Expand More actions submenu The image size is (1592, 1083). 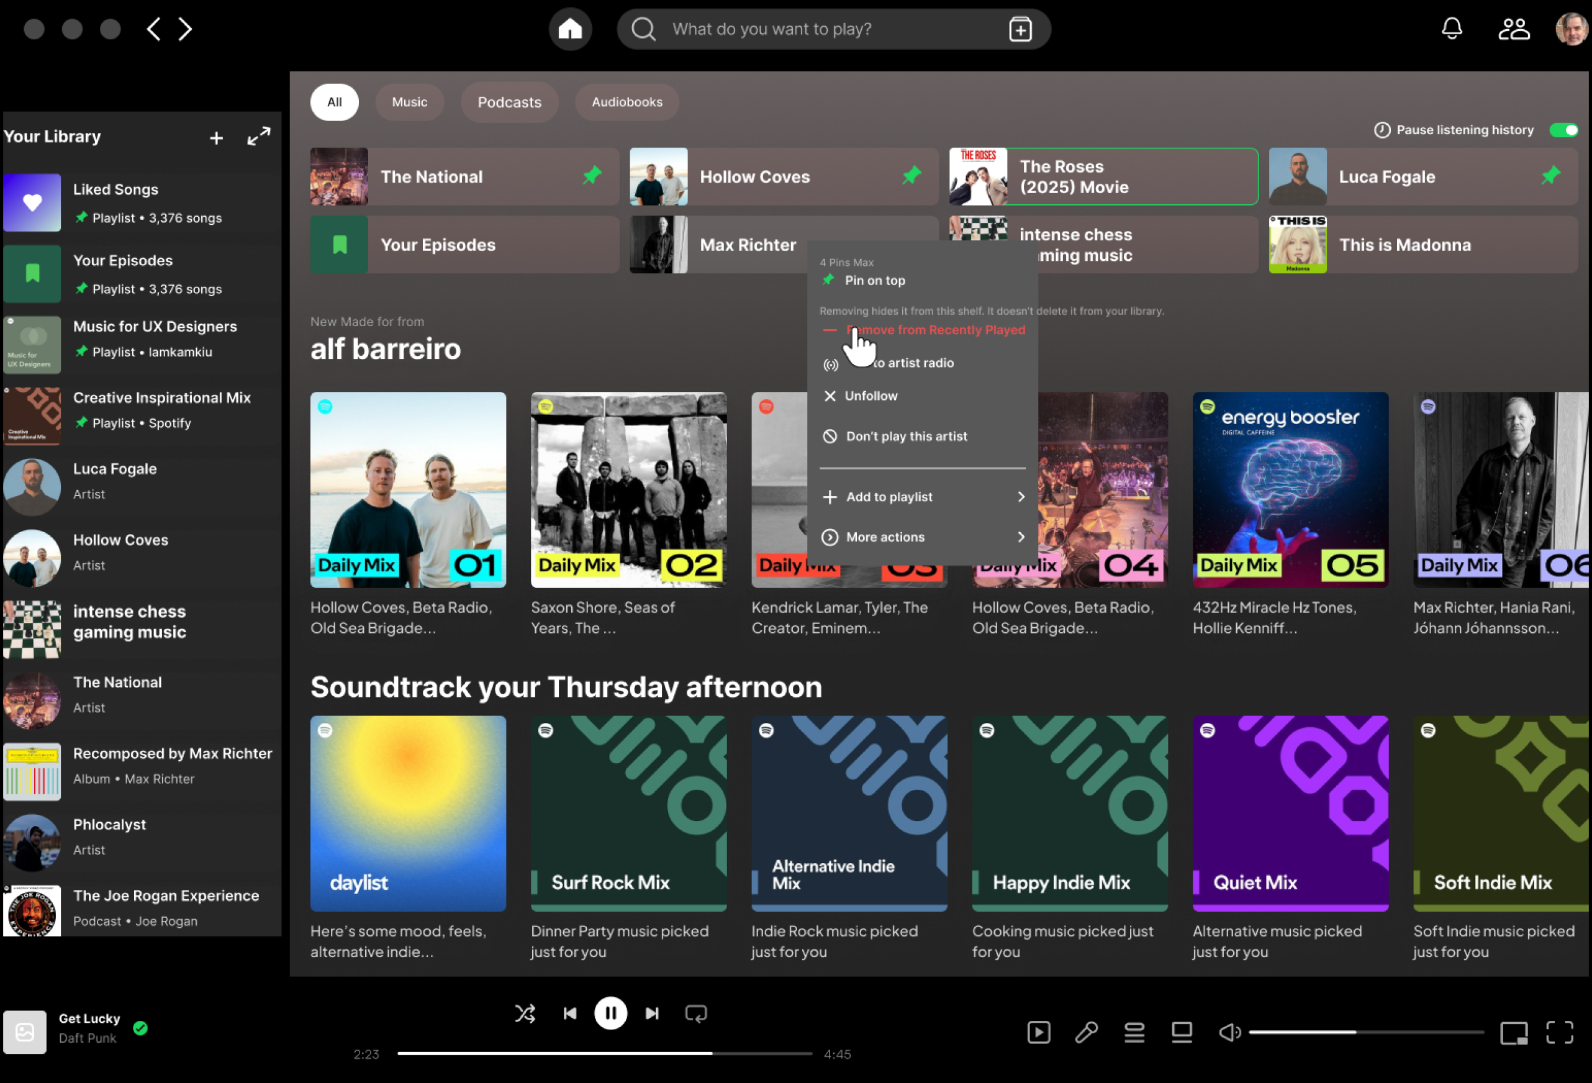(922, 537)
